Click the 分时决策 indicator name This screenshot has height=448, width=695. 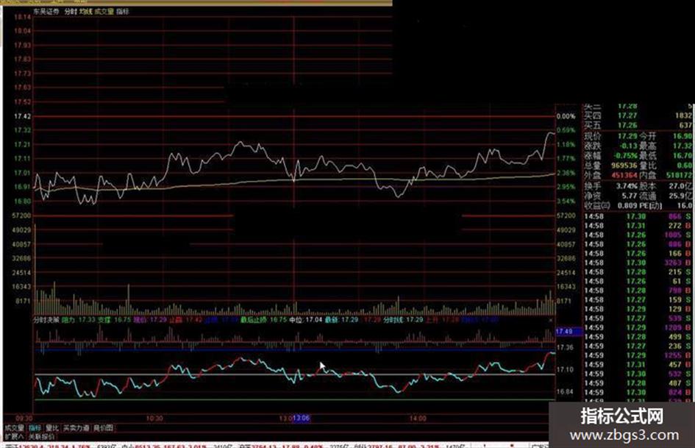coord(46,320)
